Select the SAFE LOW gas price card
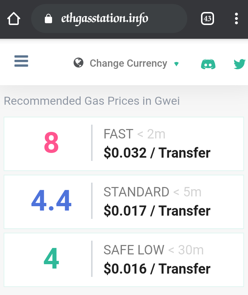Screen dimensions: 248x295 pos(124,259)
